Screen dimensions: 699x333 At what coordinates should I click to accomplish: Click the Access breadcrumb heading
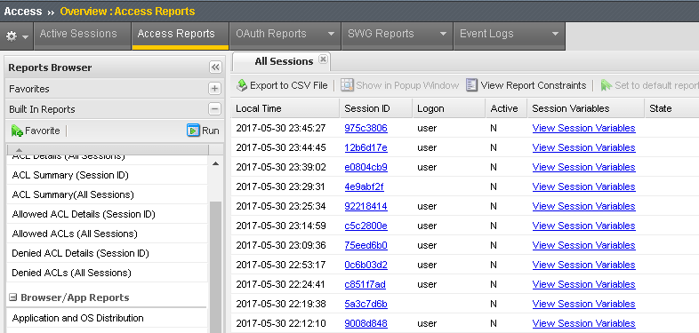click(23, 12)
